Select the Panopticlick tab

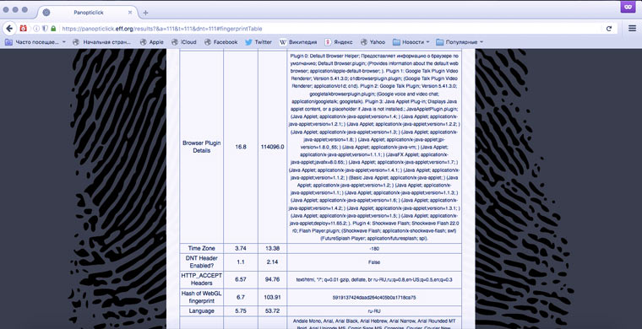click(88, 13)
